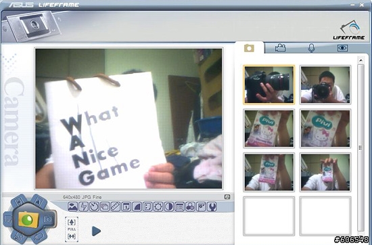Switch to the Microphone recorder tab

click(312, 48)
